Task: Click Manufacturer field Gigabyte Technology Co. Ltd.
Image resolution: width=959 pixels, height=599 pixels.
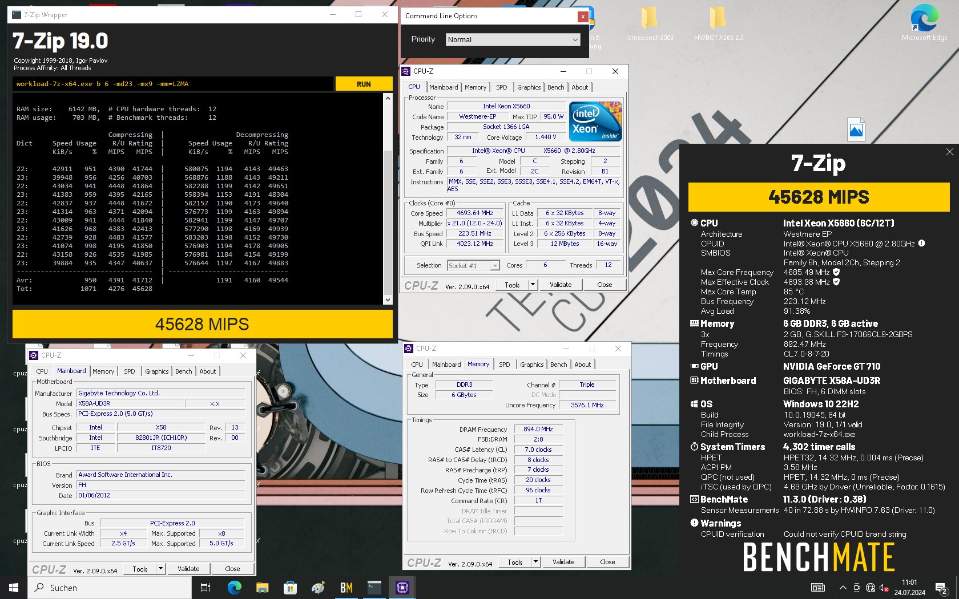Action: [160, 393]
